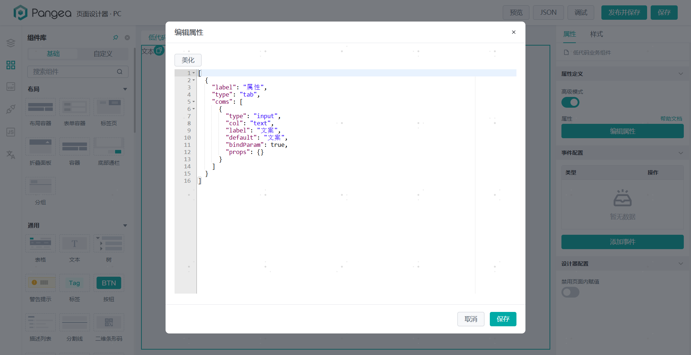The height and width of the screenshot is (355, 691).
Task: Select the 容器 container component
Action: pos(74,151)
